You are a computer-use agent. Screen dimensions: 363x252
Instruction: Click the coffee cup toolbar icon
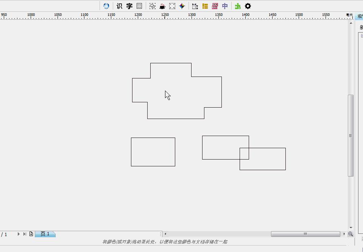click(x=162, y=6)
